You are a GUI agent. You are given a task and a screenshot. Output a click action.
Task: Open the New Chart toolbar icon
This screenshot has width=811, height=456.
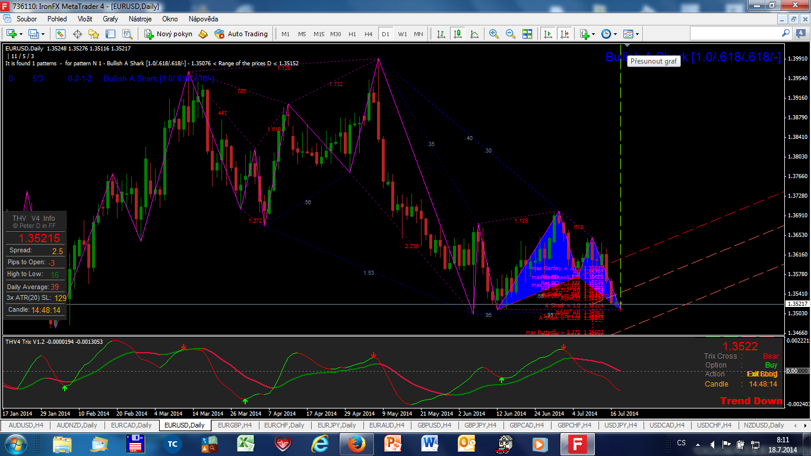11,34
